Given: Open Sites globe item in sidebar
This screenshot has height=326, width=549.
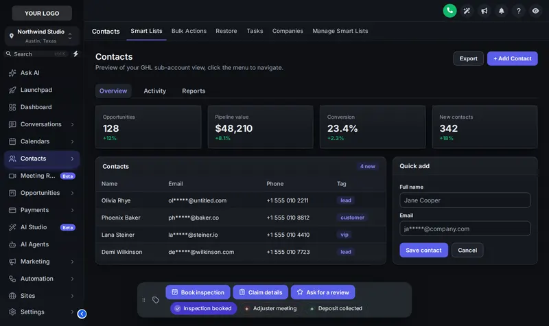Looking at the screenshot, I should 42,296.
